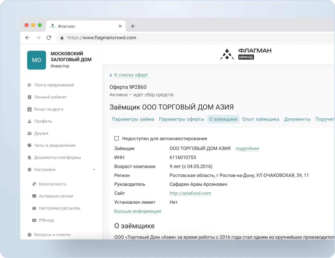Open Личный кабинет sidebar icon
This screenshot has height=258, width=335.
click(29, 97)
